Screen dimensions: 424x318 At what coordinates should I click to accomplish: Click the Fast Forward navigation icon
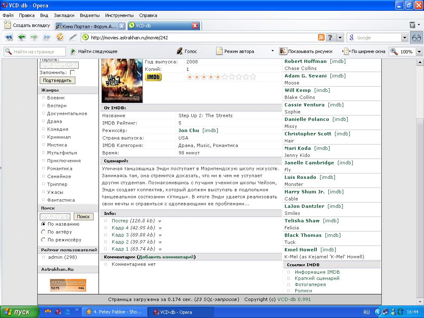point(47,37)
